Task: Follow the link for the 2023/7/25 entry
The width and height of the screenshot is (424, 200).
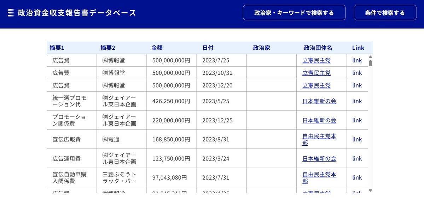Action: pos(357,60)
